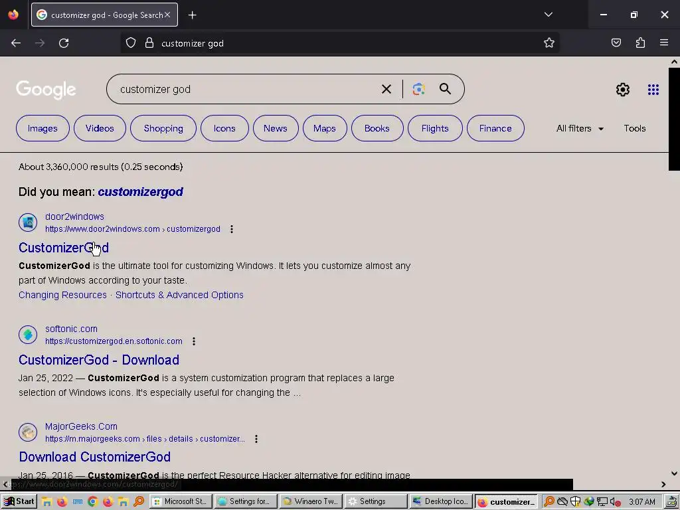Launch Chrome from the quick launch bar
The width and height of the screenshot is (680, 510).
coord(92,502)
